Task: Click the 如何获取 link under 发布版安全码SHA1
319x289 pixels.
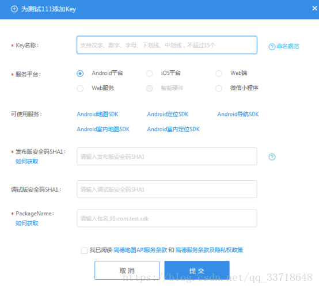Action: click(x=27, y=161)
